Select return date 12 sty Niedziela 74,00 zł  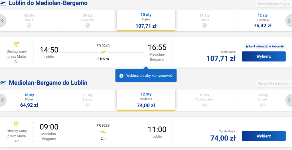point(146,100)
